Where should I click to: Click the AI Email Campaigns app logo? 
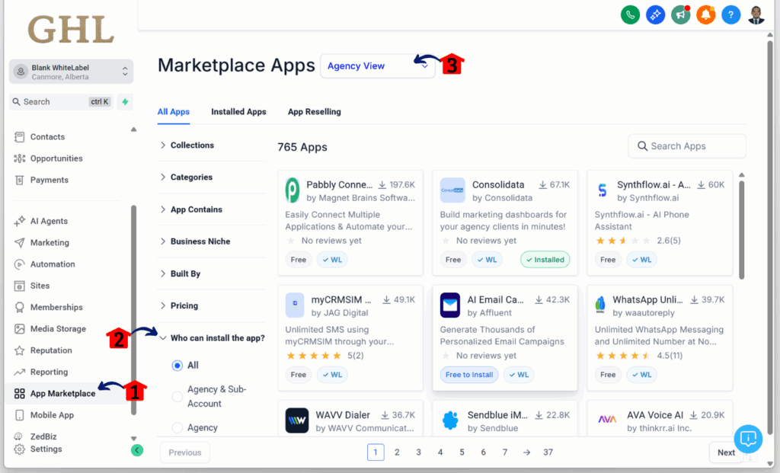(x=449, y=305)
